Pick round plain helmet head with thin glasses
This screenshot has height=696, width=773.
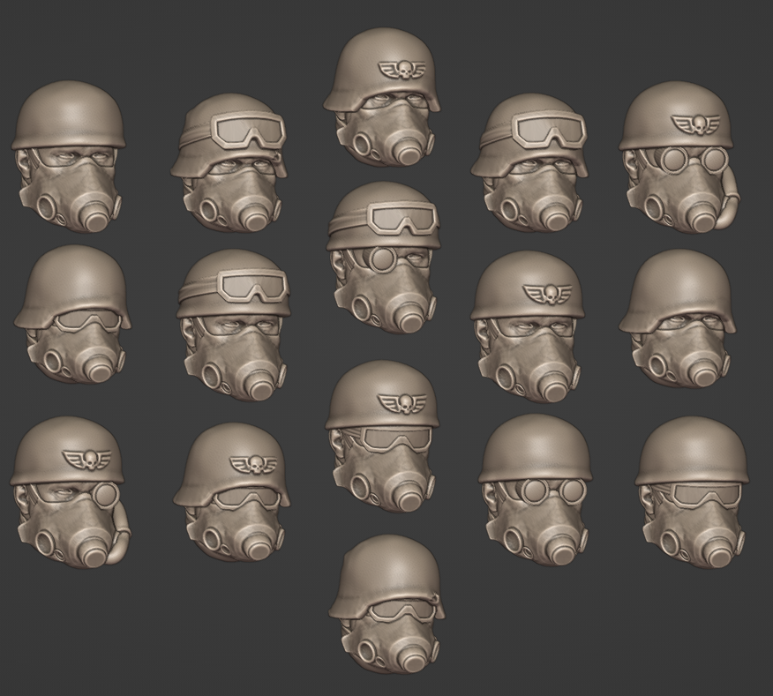[x=68, y=156]
